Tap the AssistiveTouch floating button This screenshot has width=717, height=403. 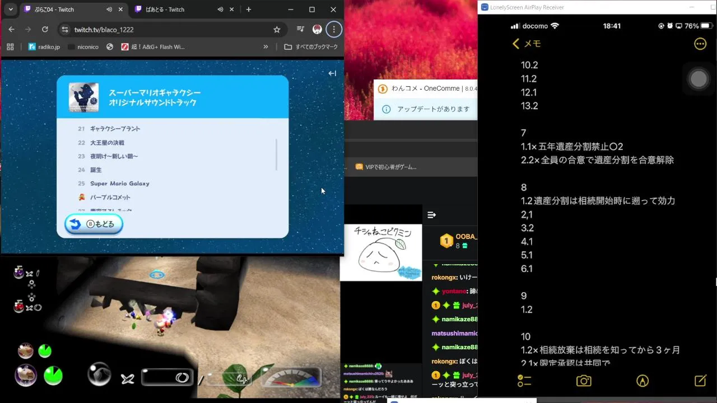click(x=699, y=79)
